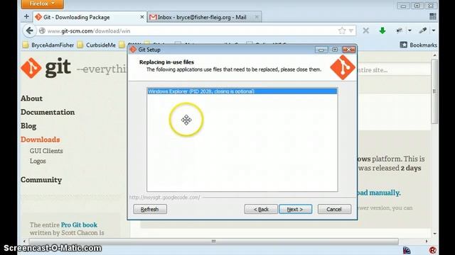This screenshot has height=255, width=455.
Task: Open downloads with the green arrow icon
Action: 382,30
